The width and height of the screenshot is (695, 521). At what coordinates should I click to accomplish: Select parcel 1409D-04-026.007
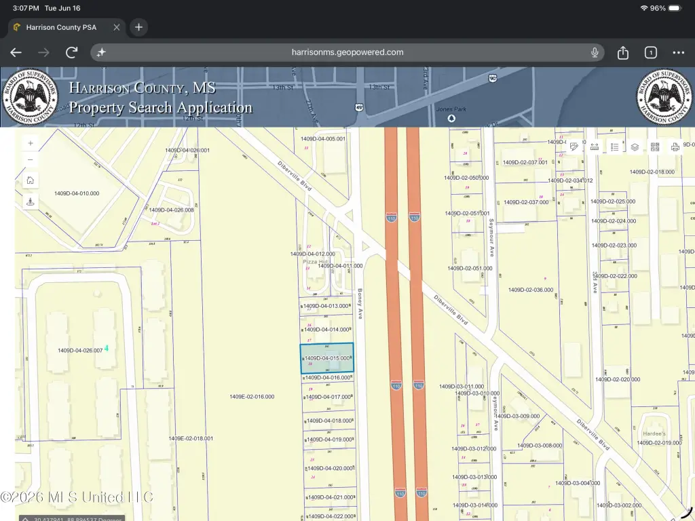pyautogui.click(x=80, y=351)
